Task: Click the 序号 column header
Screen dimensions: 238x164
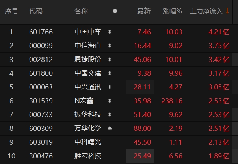Action: click(11, 11)
